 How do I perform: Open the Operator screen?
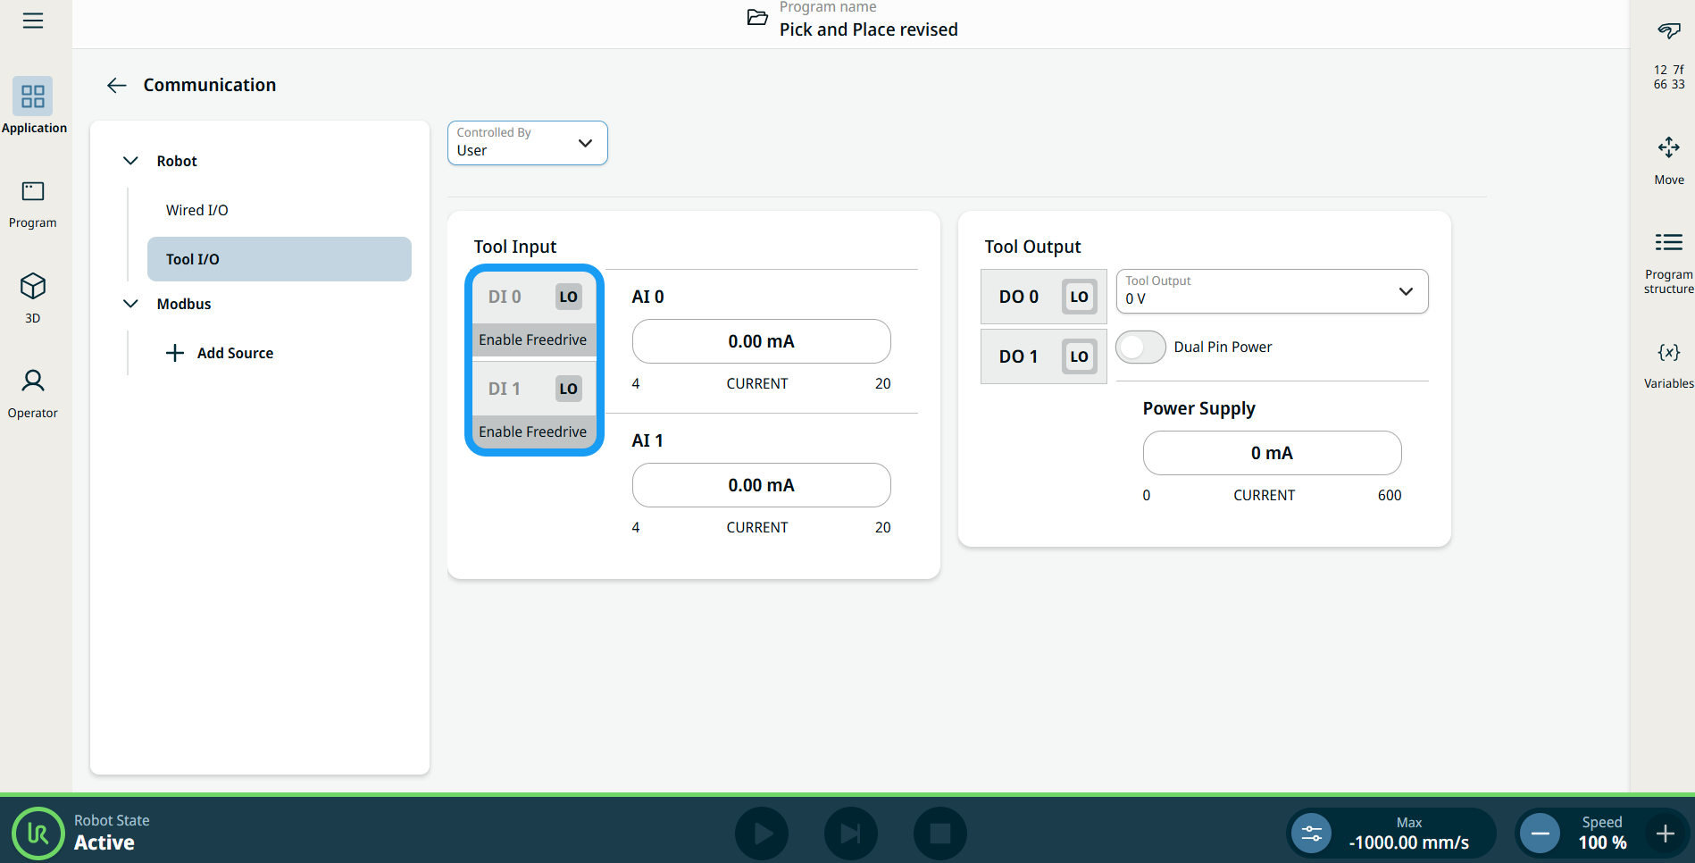tap(33, 393)
